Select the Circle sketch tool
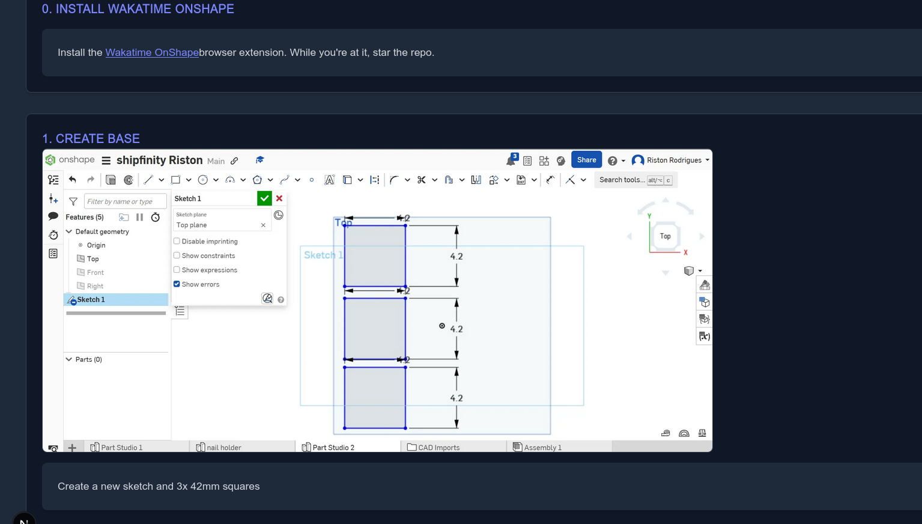Screen dimensions: 922x524 tap(203, 180)
